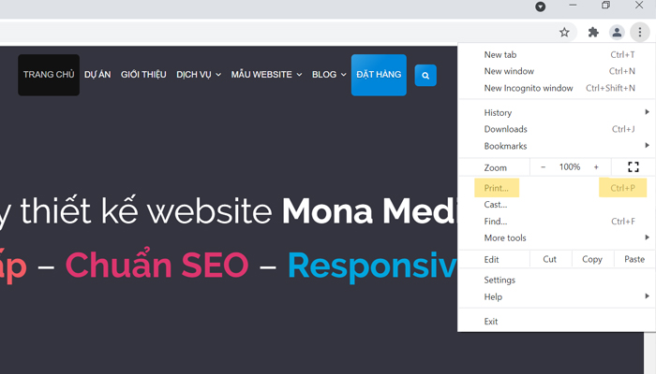Click the fullscreen icon in Zoom row
This screenshot has width=656, height=374.
point(634,167)
